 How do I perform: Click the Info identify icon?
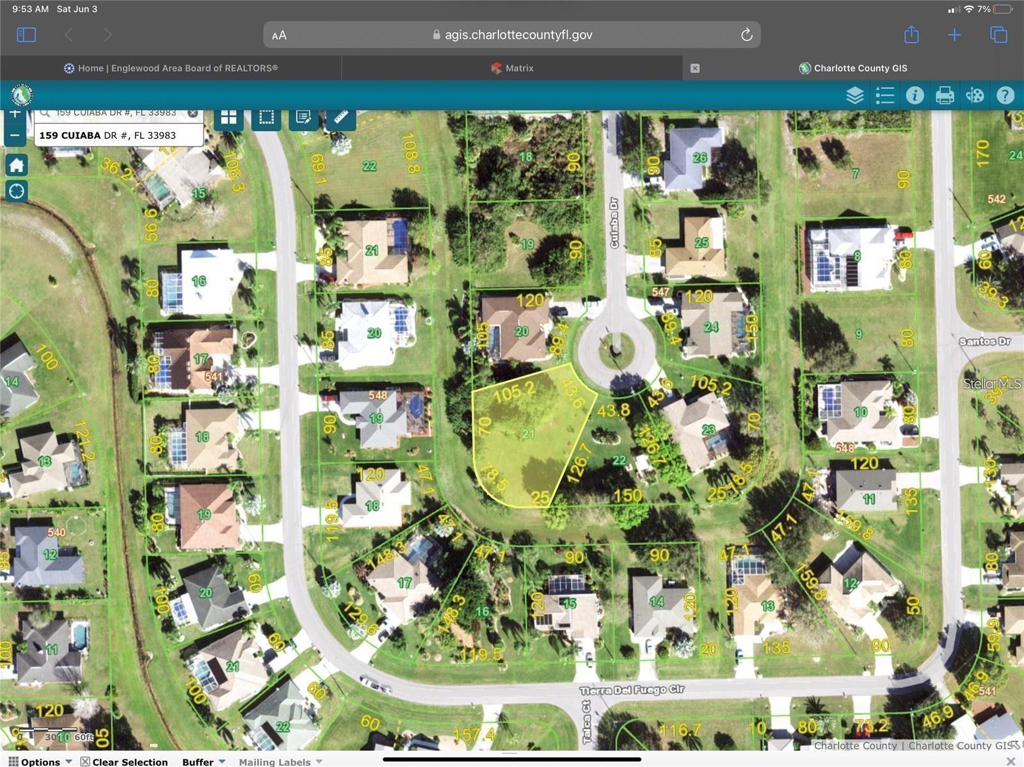(915, 95)
